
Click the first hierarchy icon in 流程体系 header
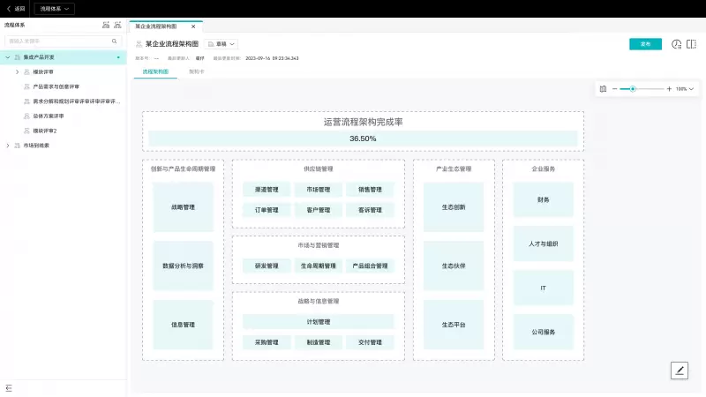click(x=106, y=26)
